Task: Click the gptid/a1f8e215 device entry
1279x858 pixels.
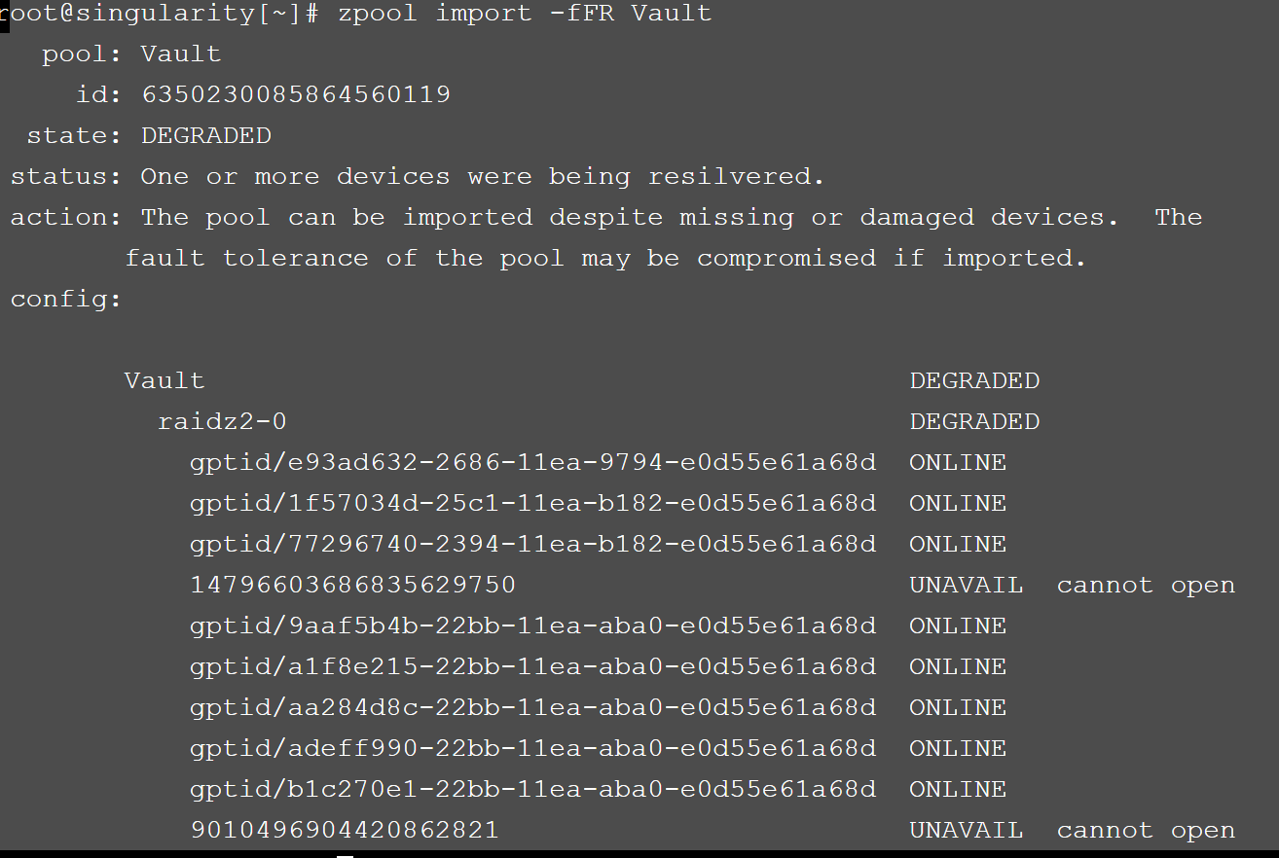Action: pos(533,666)
